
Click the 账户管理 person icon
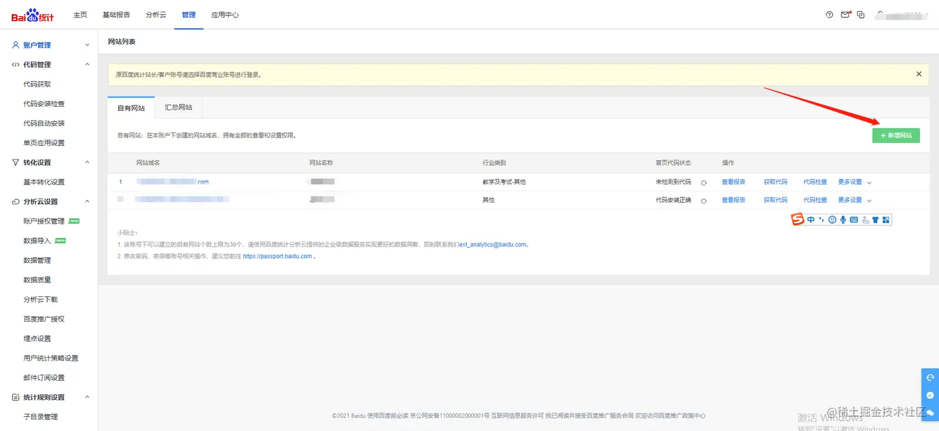(16, 45)
